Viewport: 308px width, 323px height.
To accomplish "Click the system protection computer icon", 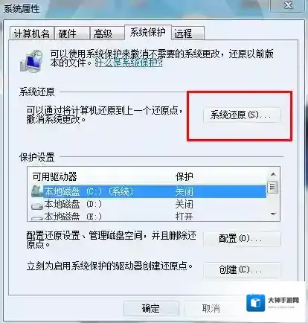I will click(32, 60).
